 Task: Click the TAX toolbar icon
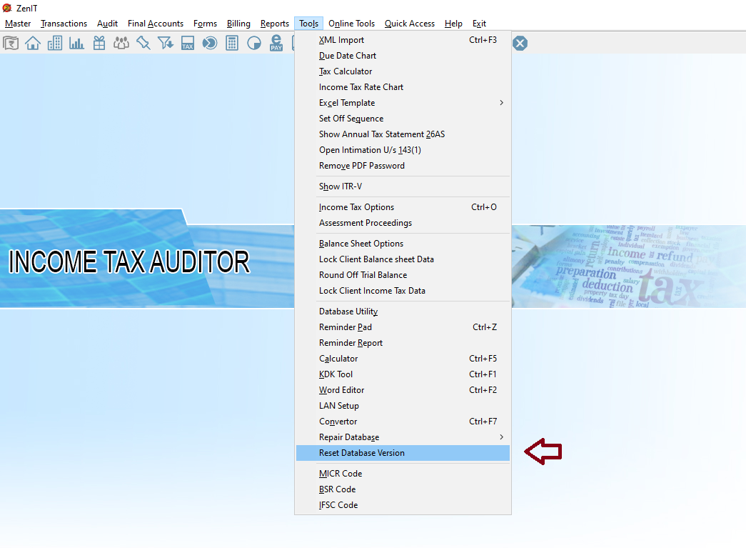188,44
